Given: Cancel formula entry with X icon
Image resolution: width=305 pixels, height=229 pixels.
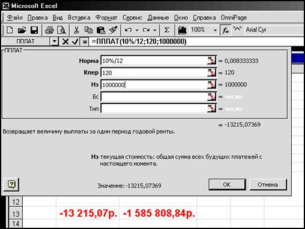Looking at the screenshot, I should pyautogui.click(x=65, y=41).
